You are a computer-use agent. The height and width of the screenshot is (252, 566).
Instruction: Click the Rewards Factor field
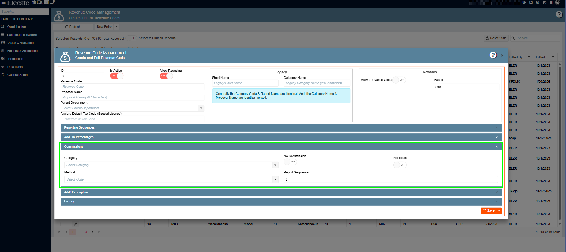tap(465, 87)
